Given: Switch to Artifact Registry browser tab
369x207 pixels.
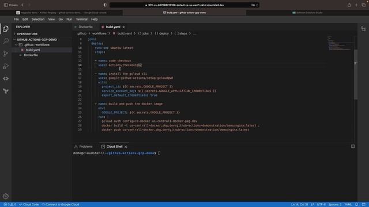Looking at the screenshot, I should point(62,13).
